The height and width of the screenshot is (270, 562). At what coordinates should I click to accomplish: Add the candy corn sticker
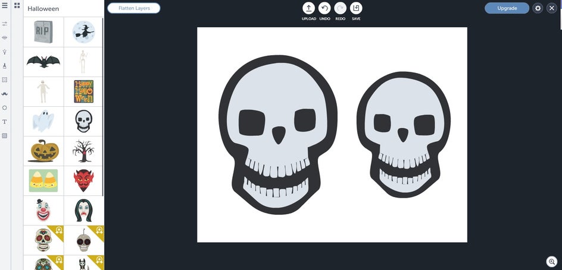pyautogui.click(x=43, y=180)
